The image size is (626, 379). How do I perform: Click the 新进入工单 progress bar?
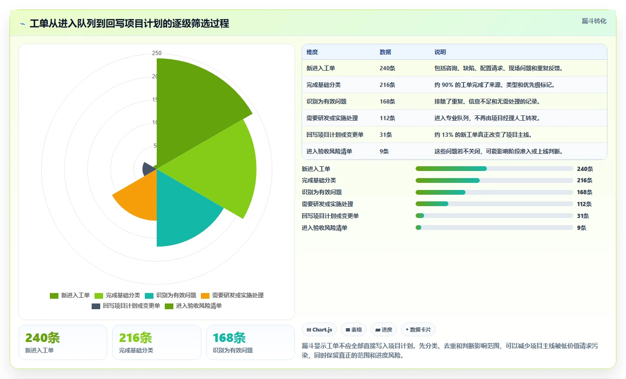494,169
